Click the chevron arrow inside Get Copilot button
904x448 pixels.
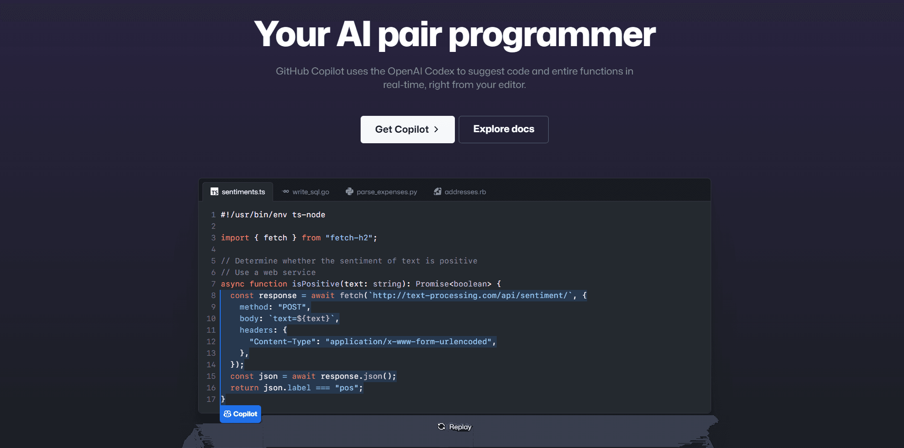pos(436,129)
